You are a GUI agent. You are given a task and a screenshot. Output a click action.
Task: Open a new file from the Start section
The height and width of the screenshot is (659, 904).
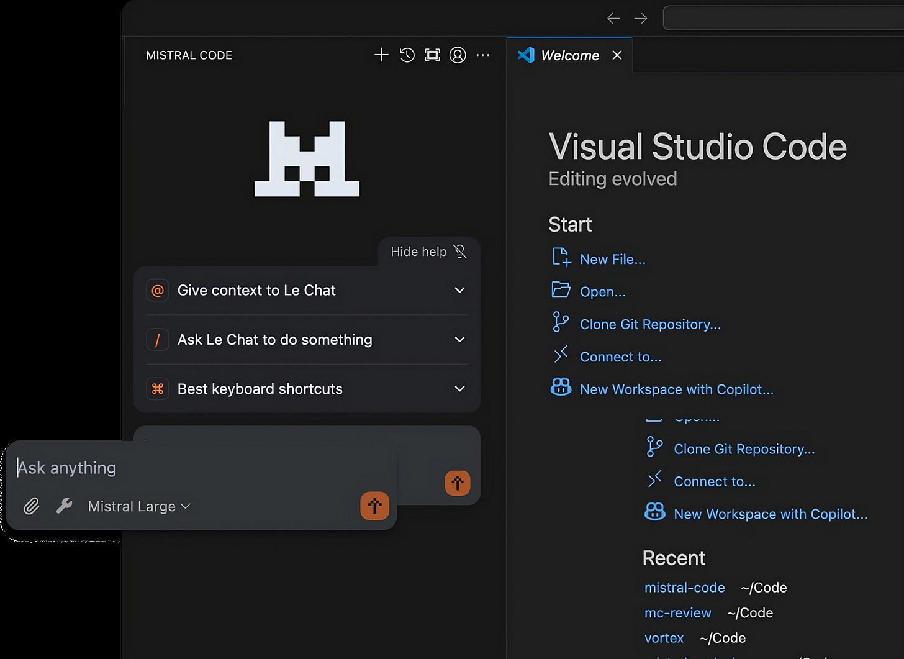(612, 259)
